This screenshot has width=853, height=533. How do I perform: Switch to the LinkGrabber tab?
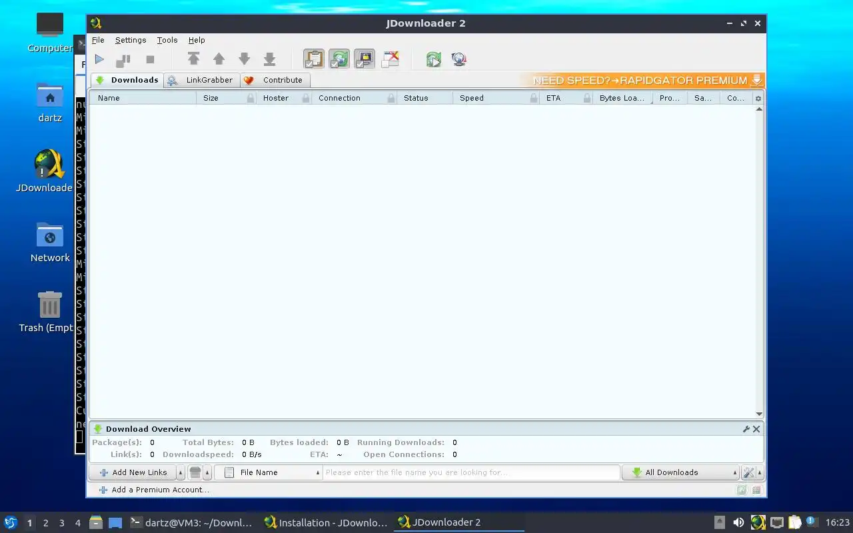pyautogui.click(x=201, y=80)
